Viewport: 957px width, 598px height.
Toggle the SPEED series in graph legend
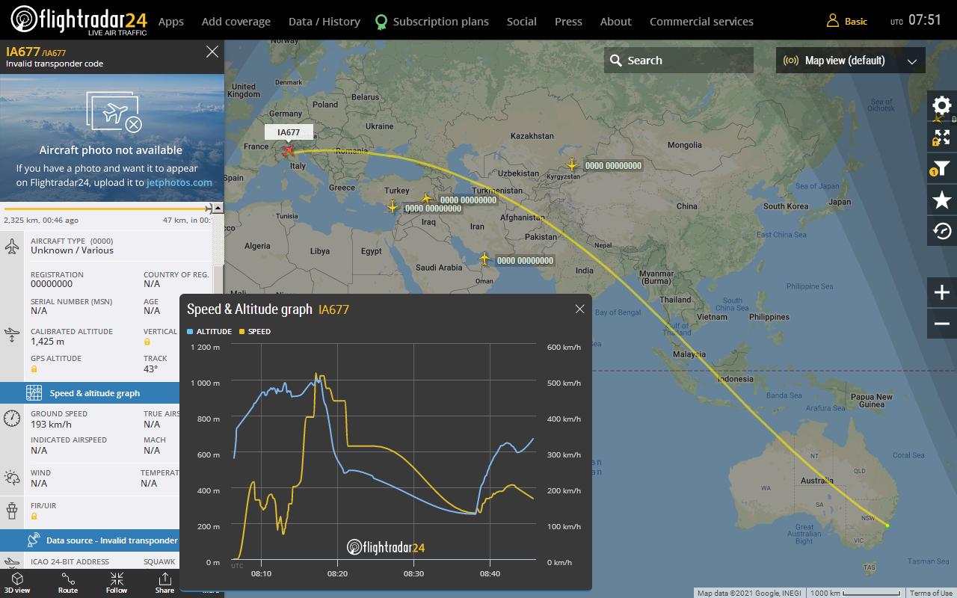[255, 331]
